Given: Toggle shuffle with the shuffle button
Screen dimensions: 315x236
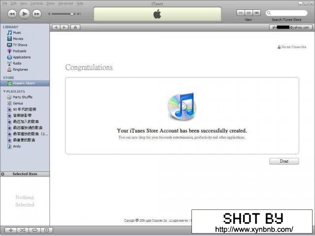Looking at the screenshot, I should click(23, 230).
